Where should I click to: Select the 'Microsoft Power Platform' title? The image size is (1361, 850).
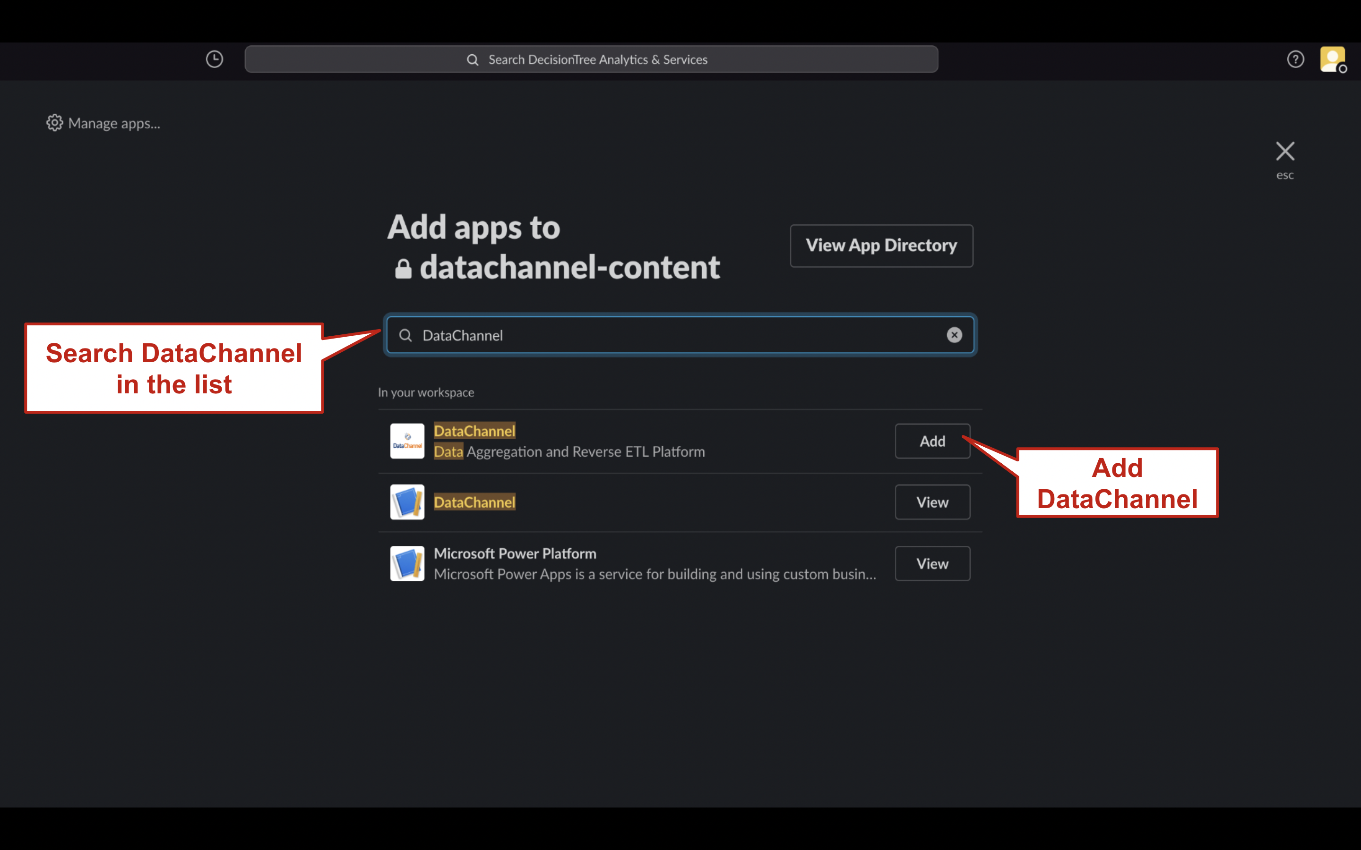515,553
